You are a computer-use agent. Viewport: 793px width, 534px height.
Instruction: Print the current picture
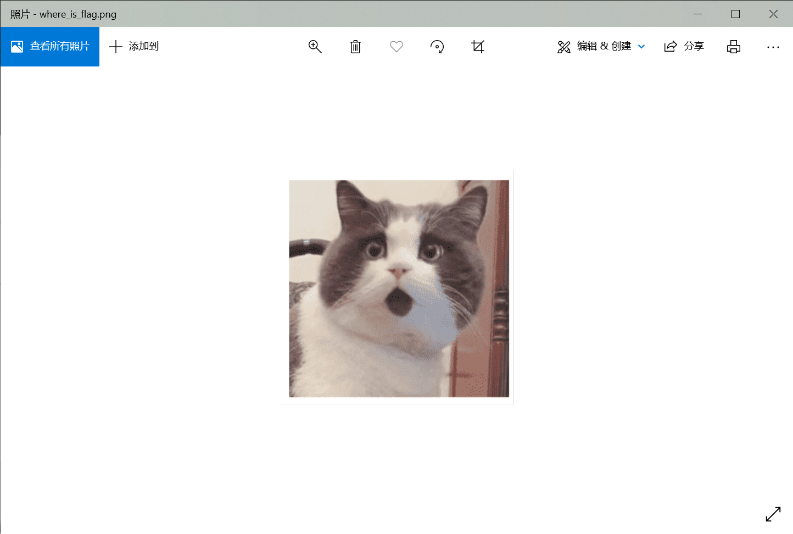tap(734, 47)
